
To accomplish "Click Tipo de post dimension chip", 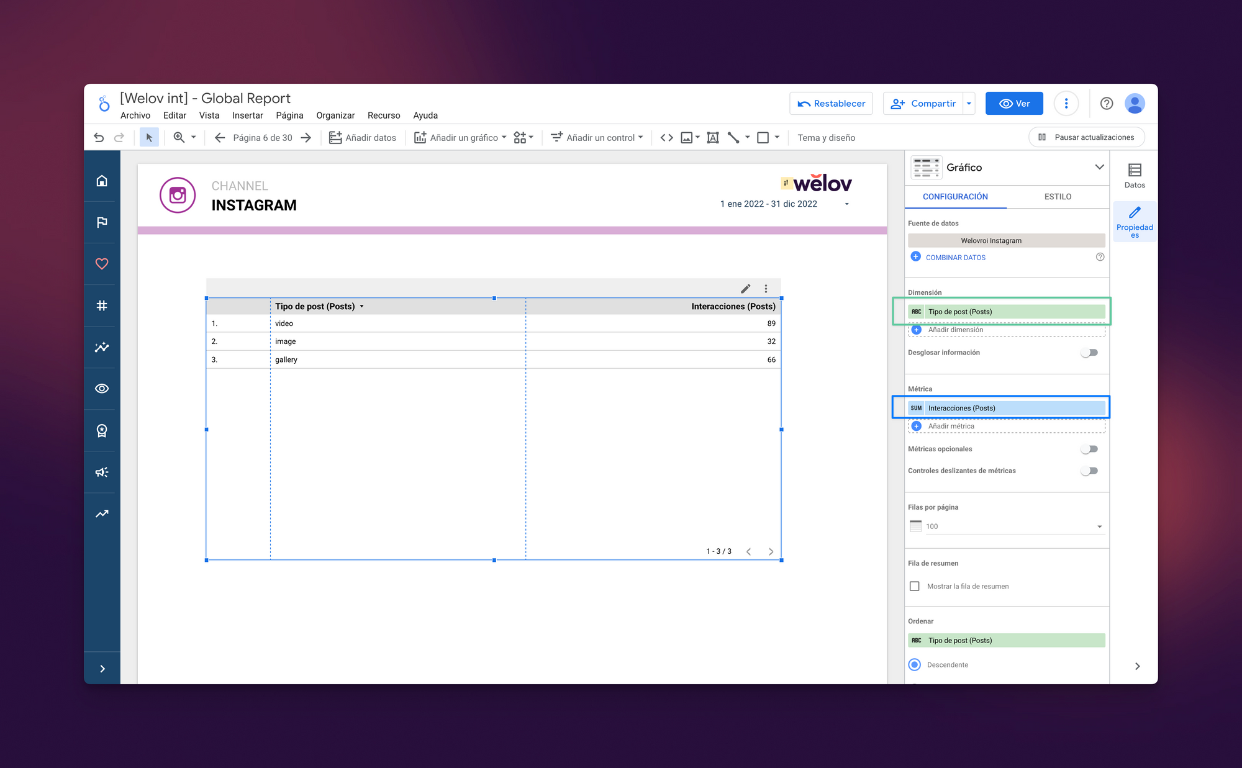I will pyautogui.click(x=1007, y=312).
